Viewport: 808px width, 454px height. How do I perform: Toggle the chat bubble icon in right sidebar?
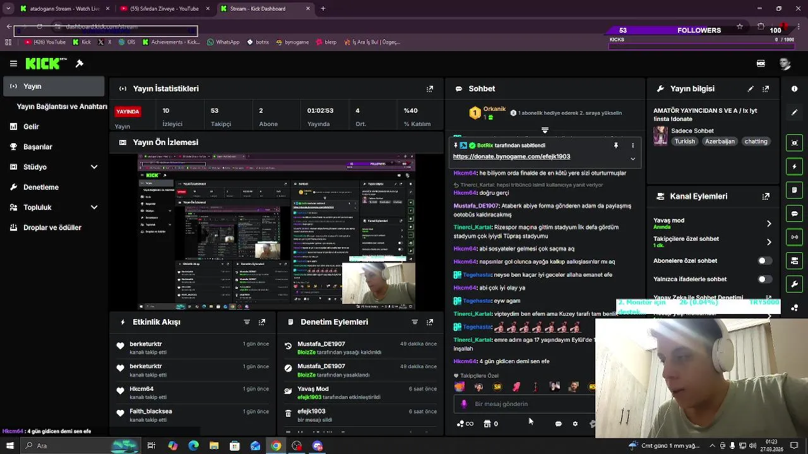tap(795, 214)
